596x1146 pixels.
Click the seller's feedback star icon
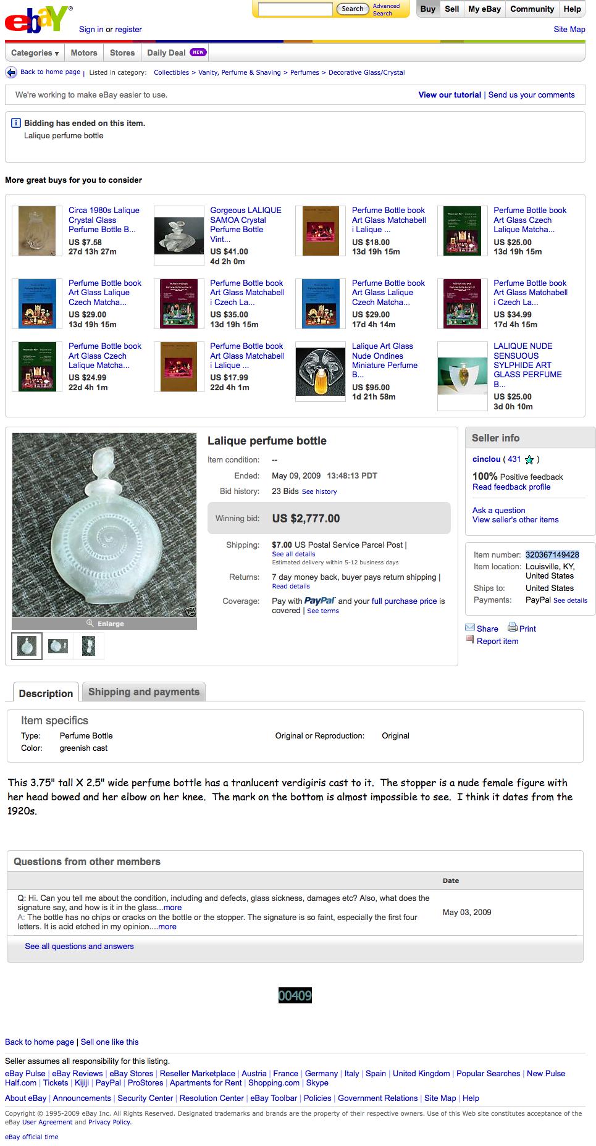tap(529, 459)
